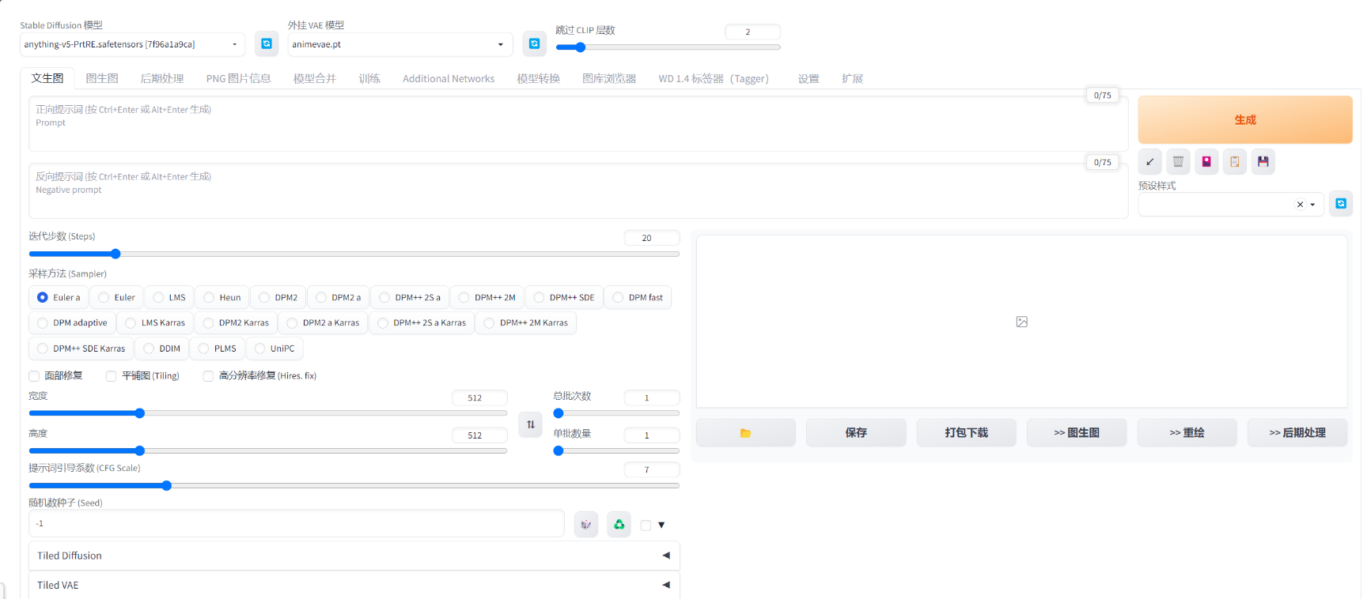Refresh the Stable Diffusion model list
1371x599 pixels.
(267, 43)
